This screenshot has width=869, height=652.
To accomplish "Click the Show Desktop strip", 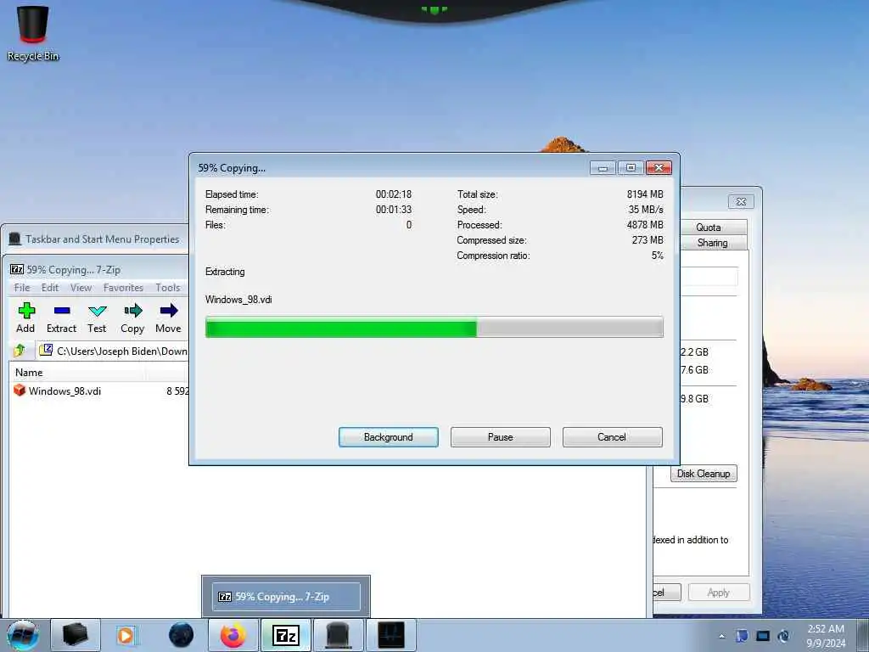I will click(x=864, y=635).
